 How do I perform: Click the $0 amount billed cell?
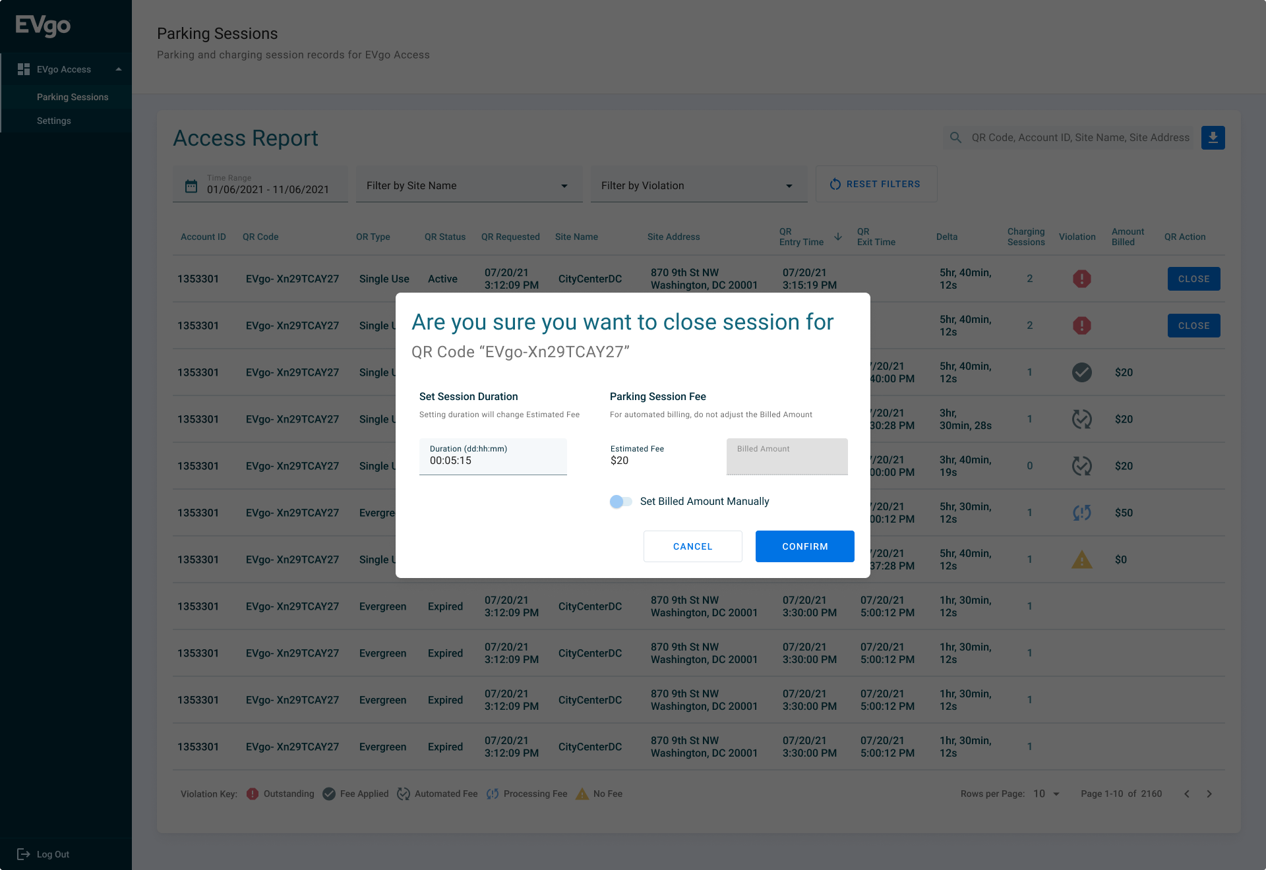(1121, 560)
